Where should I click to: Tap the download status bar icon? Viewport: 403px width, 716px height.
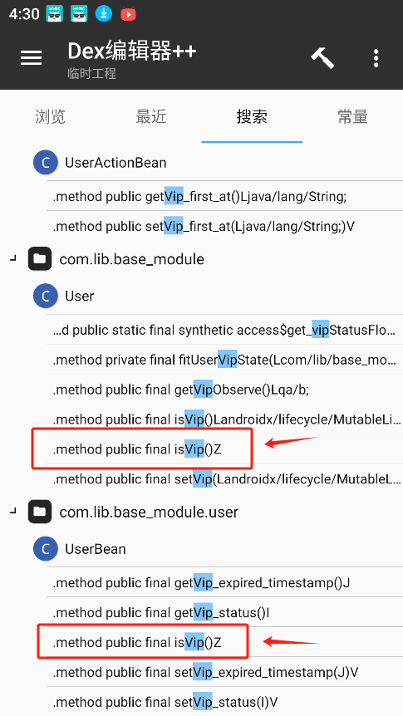[103, 14]
